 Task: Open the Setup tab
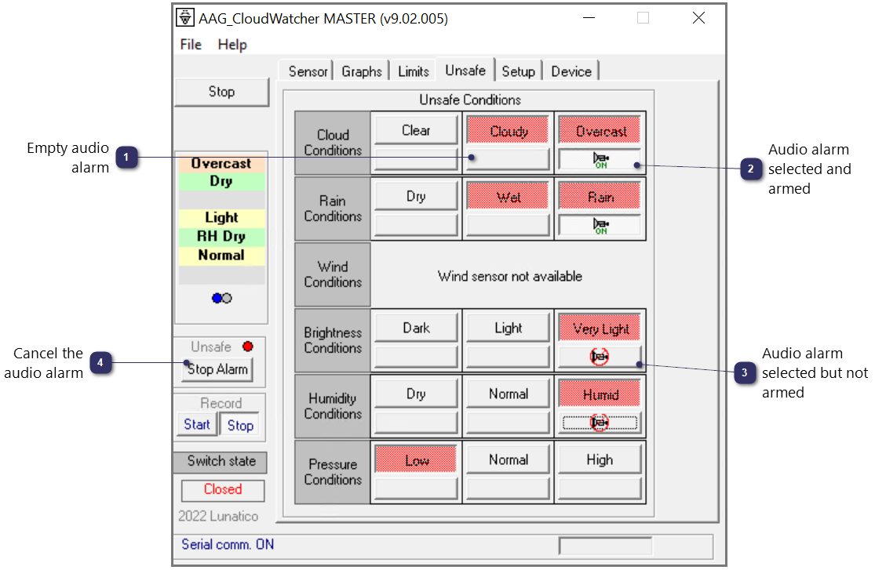click(x=519, y=71)
